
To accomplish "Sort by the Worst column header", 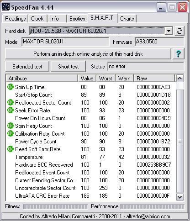I will tap(106, 79).
